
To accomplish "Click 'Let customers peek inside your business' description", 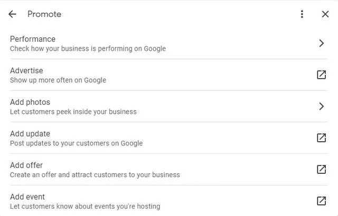I will 73,112.
